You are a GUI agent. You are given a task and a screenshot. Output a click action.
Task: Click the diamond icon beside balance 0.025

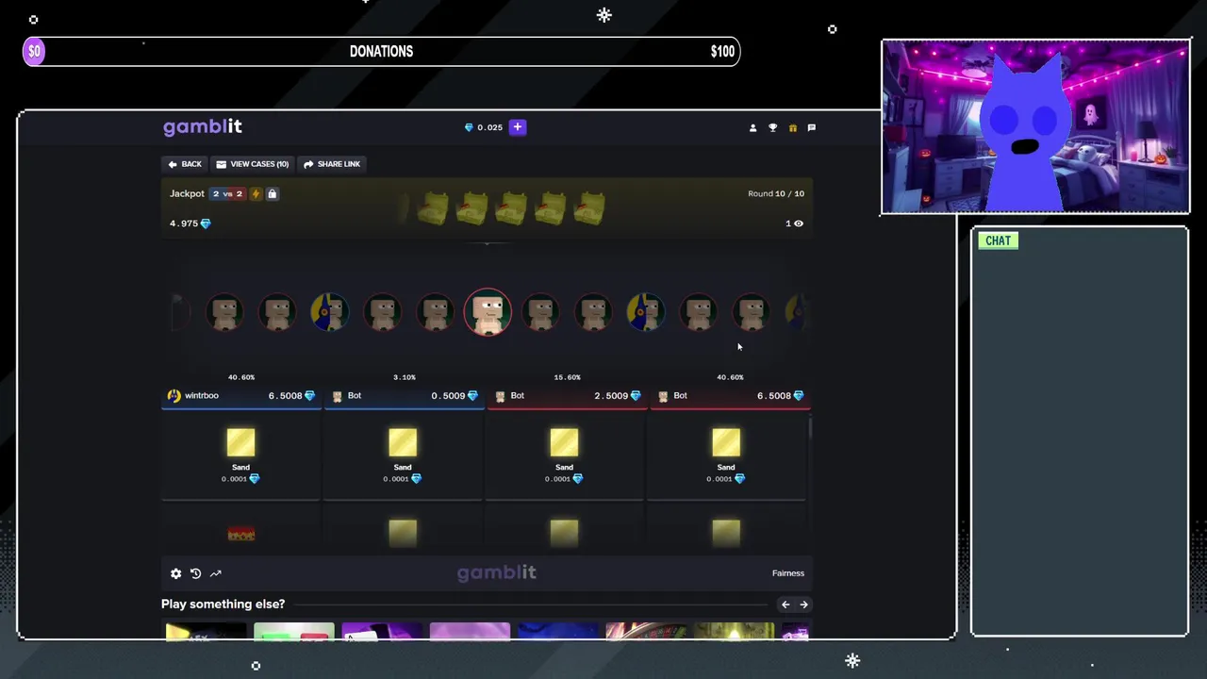[x=469, y=127]
